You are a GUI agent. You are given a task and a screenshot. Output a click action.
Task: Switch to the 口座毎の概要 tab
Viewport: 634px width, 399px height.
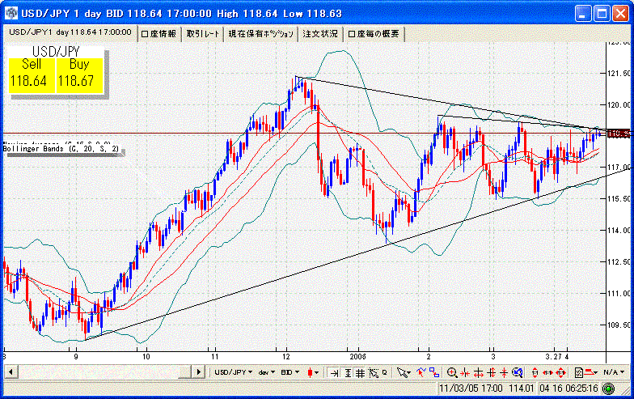[374, 34]
